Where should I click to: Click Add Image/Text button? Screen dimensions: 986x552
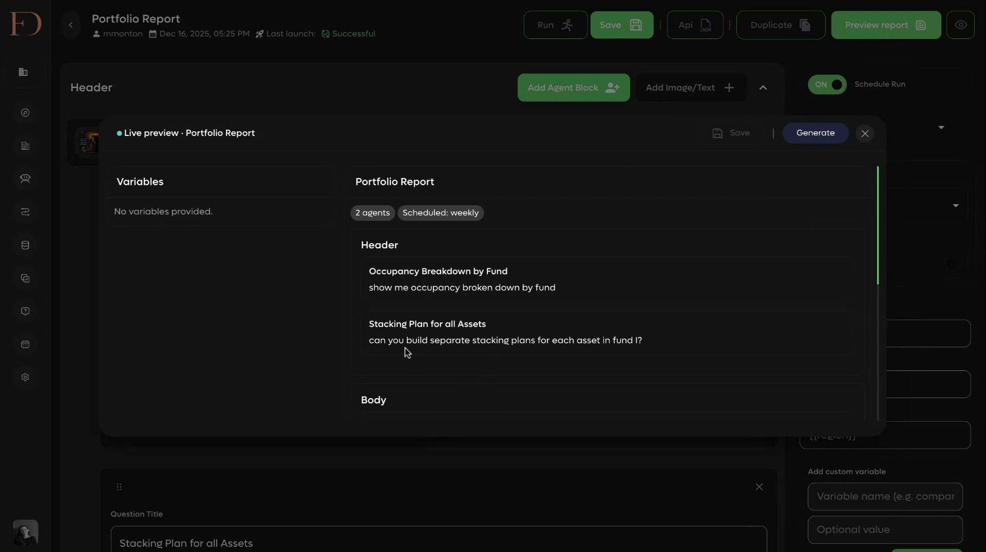point(691,88)
